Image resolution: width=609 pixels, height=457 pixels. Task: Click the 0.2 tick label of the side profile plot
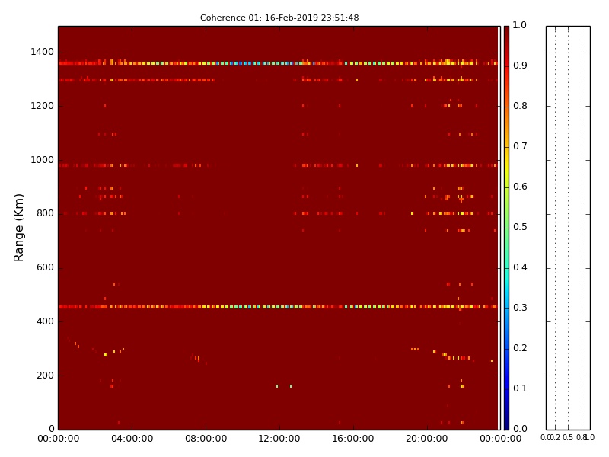point(556,437)
